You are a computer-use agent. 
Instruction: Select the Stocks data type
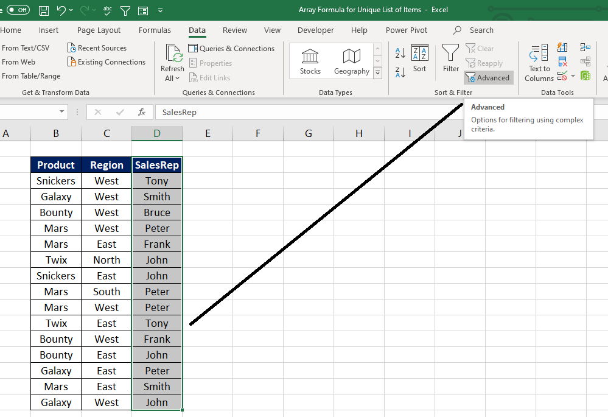click(310, 61)
